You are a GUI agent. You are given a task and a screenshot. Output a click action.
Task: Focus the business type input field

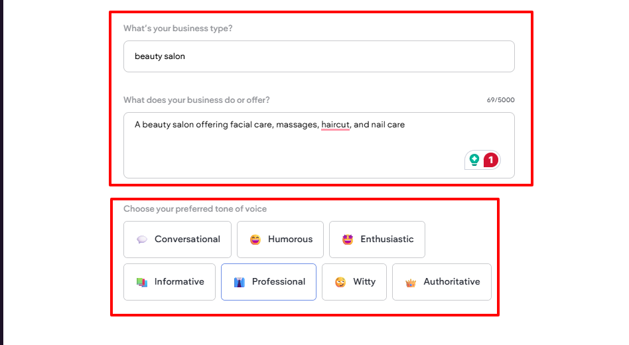318,56
